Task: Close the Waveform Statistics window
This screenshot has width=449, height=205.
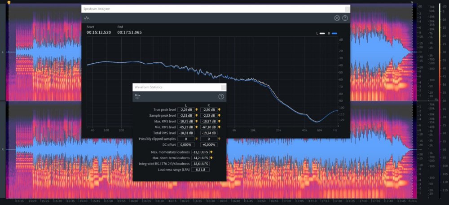Action: [223, 87]
